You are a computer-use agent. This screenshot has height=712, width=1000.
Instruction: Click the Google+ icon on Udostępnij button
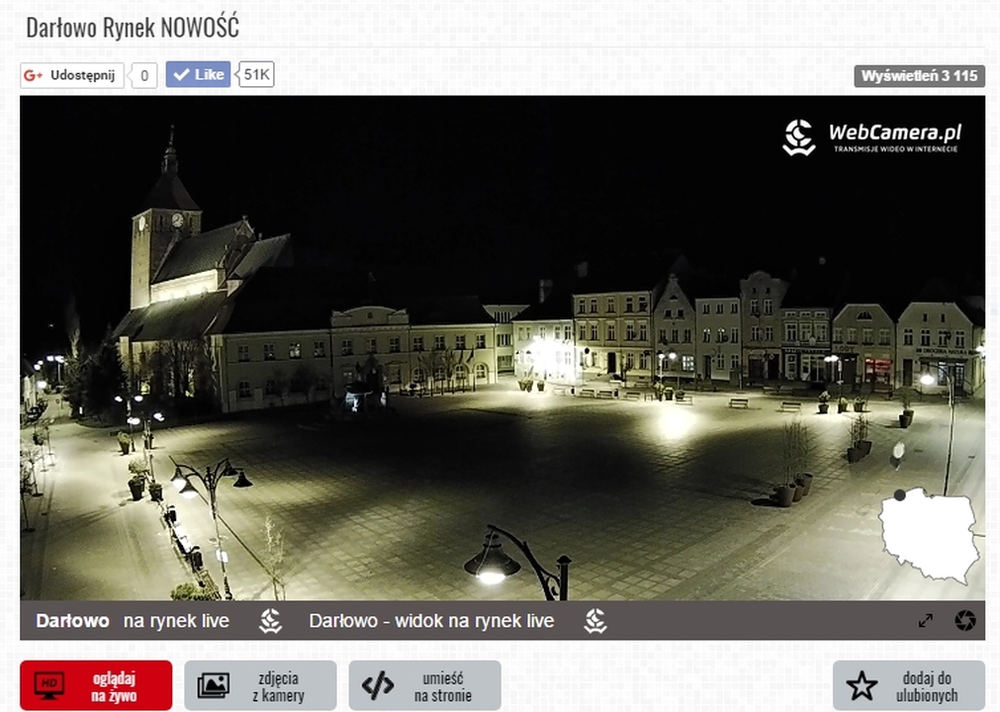click(x=34, y=76)
